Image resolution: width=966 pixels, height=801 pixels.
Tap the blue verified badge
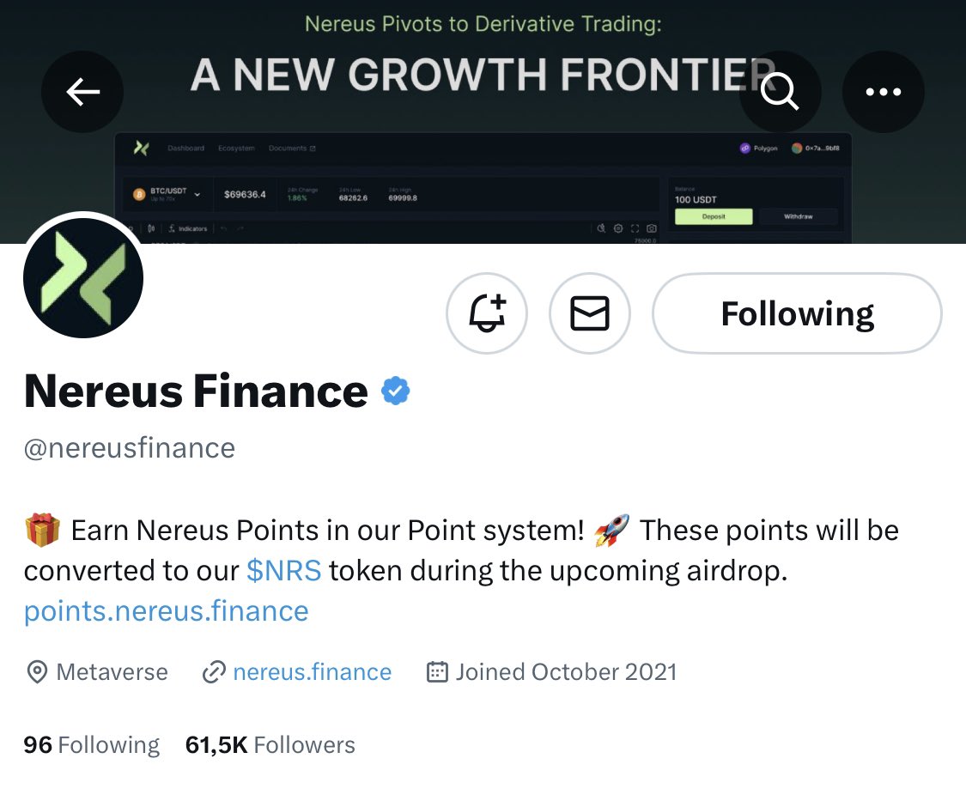[x=396, y=391]
